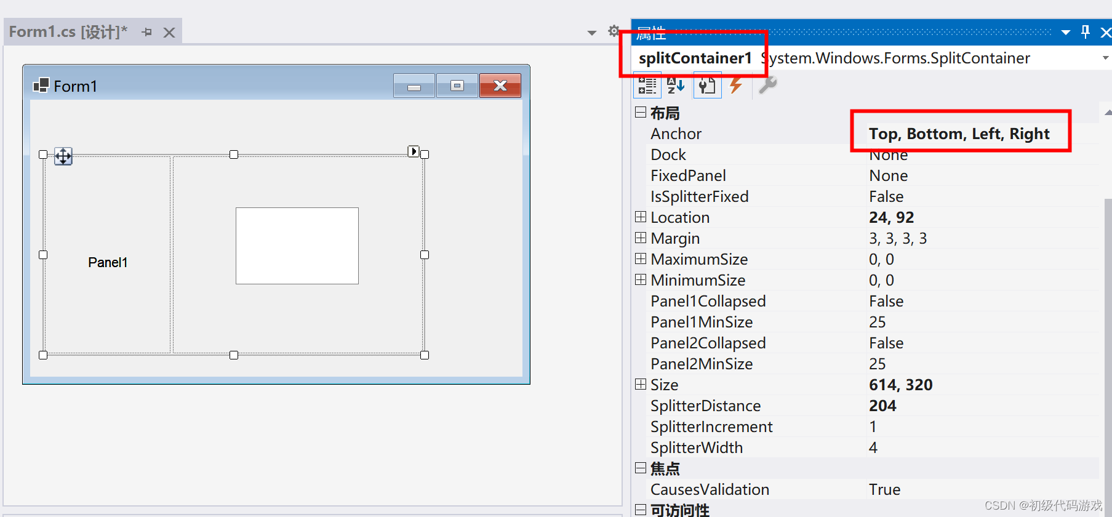
Task: Click the wrench Property Pages icon
Action: pos(767,85)
